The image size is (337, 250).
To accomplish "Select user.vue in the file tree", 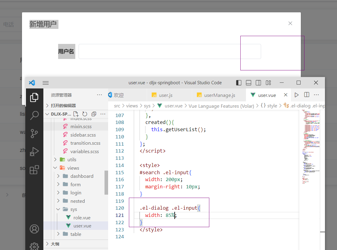I will pos(82,226).
